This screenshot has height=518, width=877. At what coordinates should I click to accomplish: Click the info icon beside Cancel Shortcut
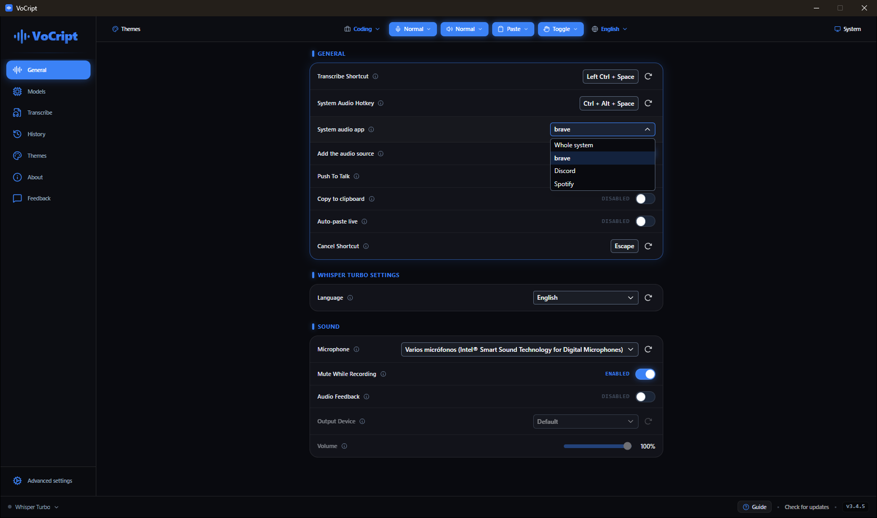click(x=366, y=246)
